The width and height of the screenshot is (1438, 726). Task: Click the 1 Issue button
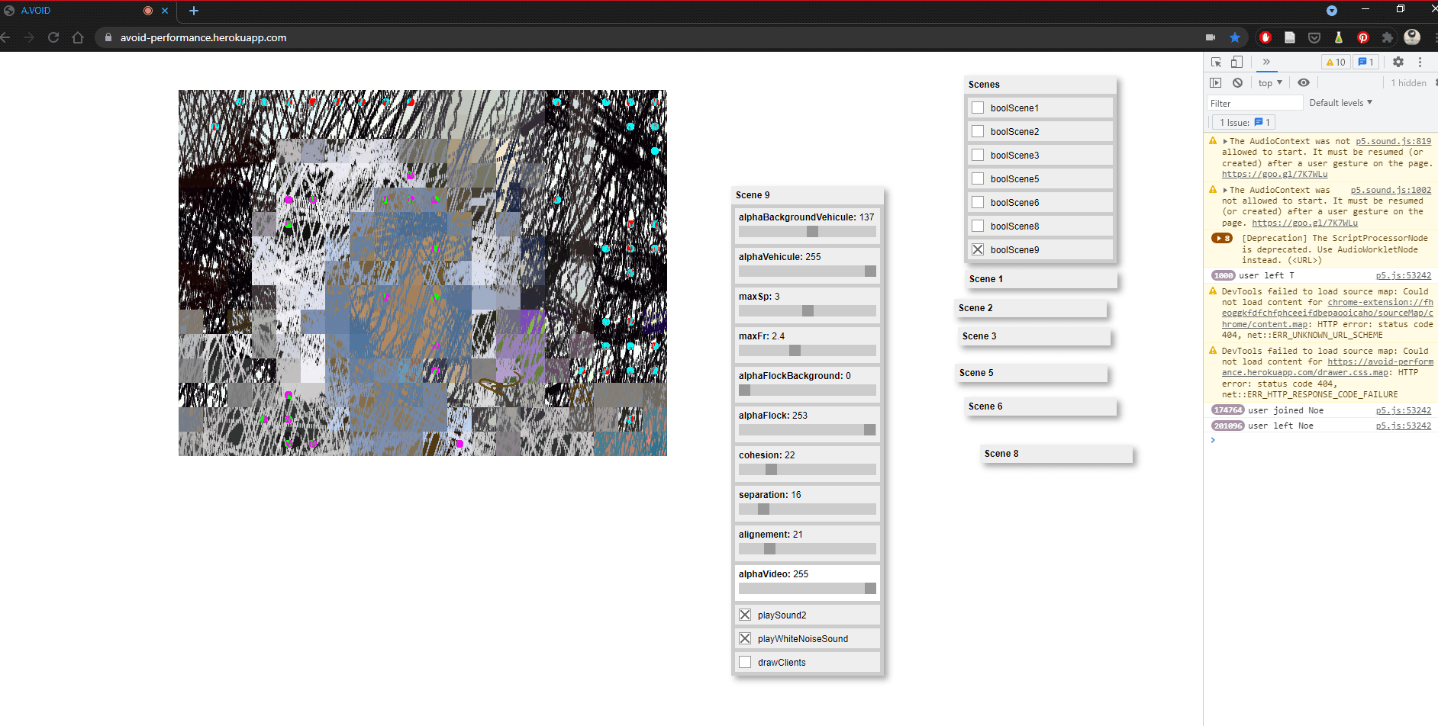tap(1244, 123)
